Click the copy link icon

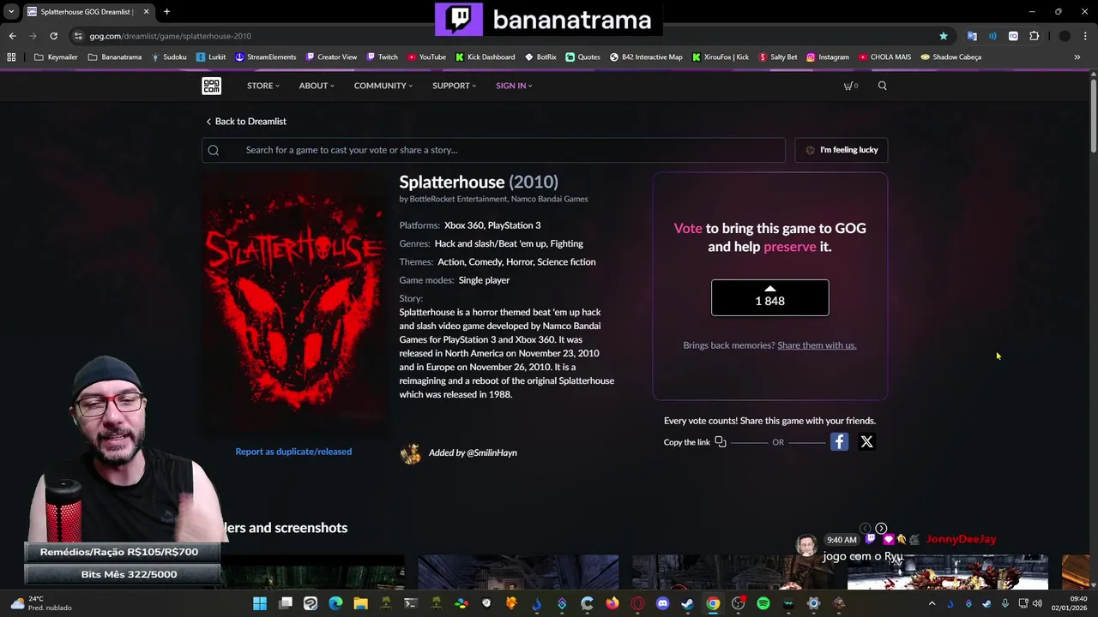coord(721,442)
